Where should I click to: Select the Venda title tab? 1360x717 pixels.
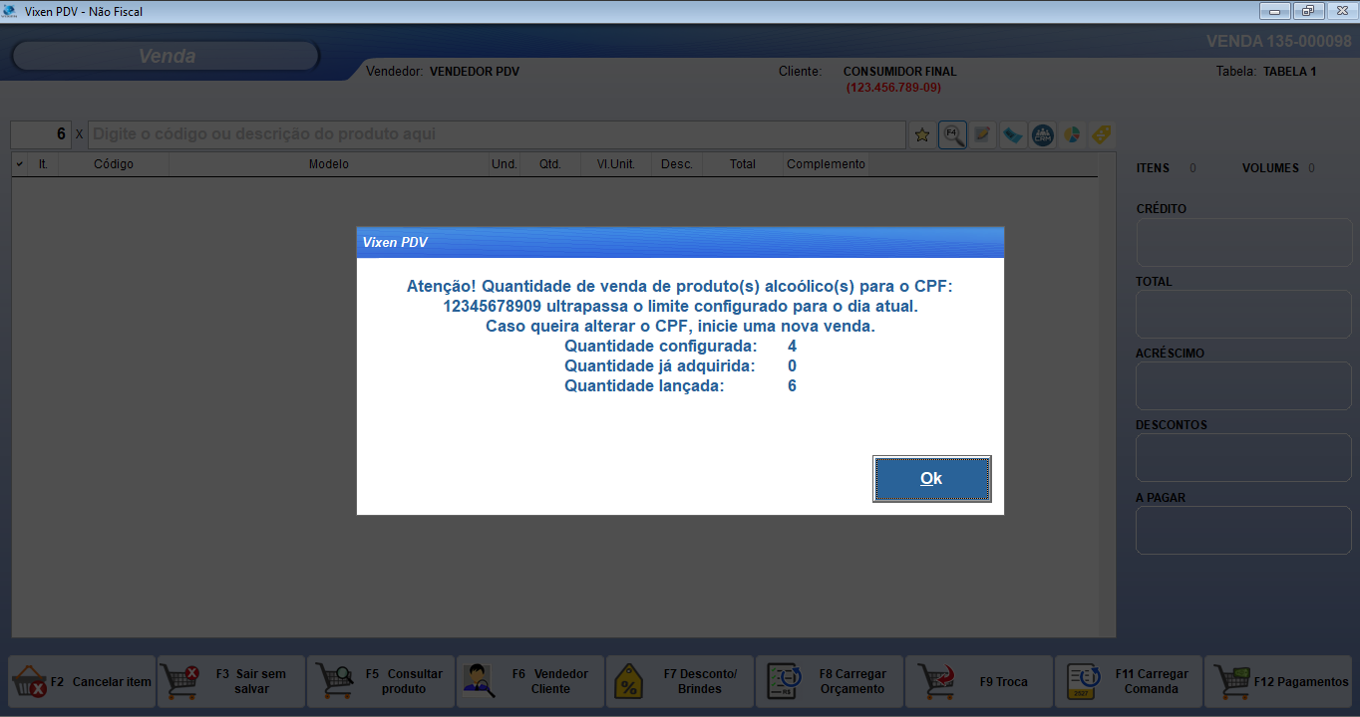pos(167,56)
